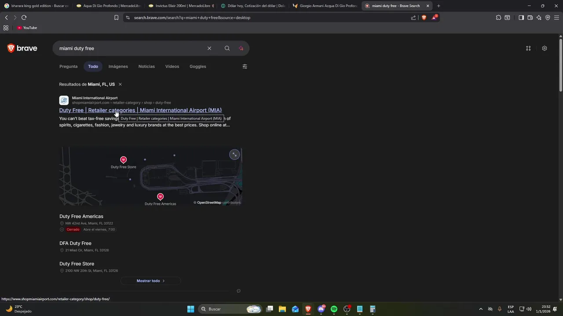Open Calculator from the taskbar
563x316 pixels.
(x=373, y=309)
